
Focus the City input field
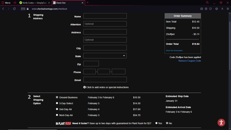(x=105, y=48)
